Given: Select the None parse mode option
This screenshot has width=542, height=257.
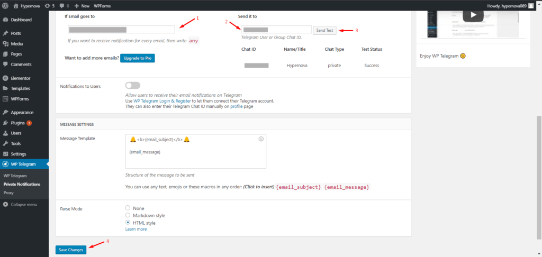Looking at the screenshot, I should click(x=128, y=208).
